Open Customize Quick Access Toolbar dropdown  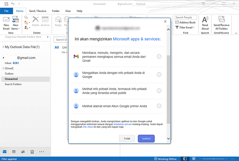pyautogui.click(x=19, y=4)
